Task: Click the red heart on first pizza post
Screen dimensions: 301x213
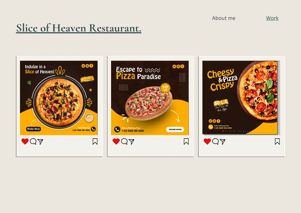Action: [x=25, y=141]
